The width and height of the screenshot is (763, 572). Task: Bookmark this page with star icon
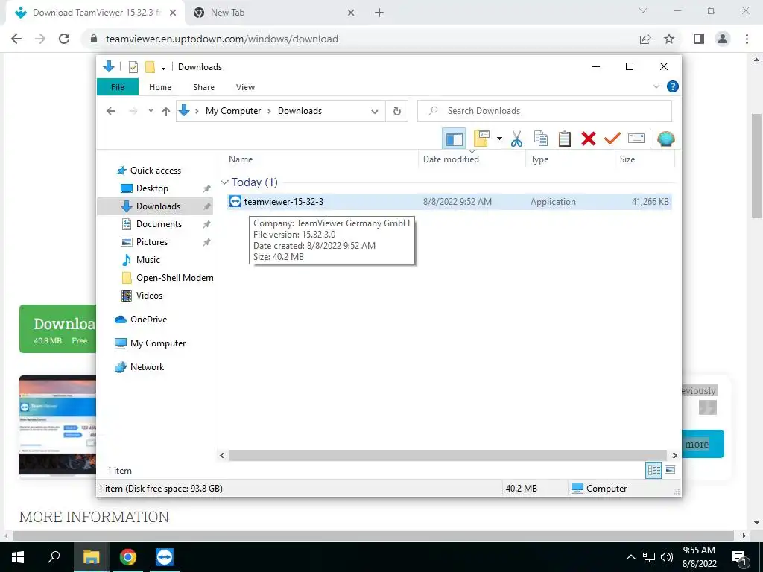(670, 39)
